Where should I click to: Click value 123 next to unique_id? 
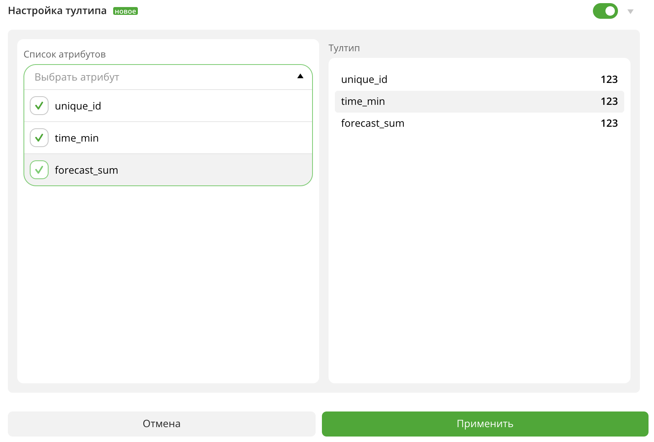click(609, 79)
